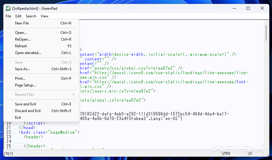Open the View menu
This screenshot has width=272, height=160.
tap(44, 16)
